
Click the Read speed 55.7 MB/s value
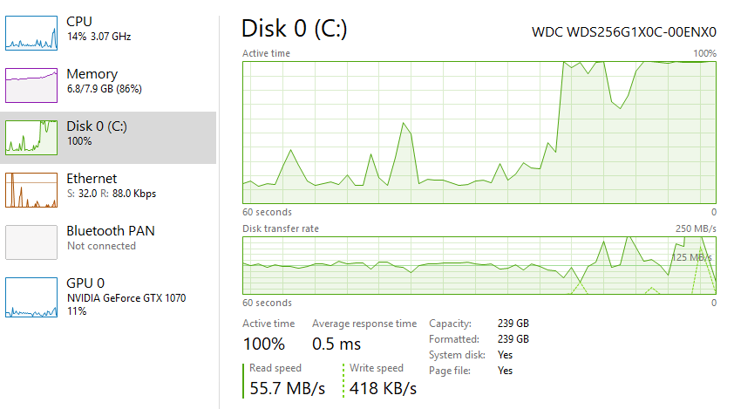[x=286, y=387]
